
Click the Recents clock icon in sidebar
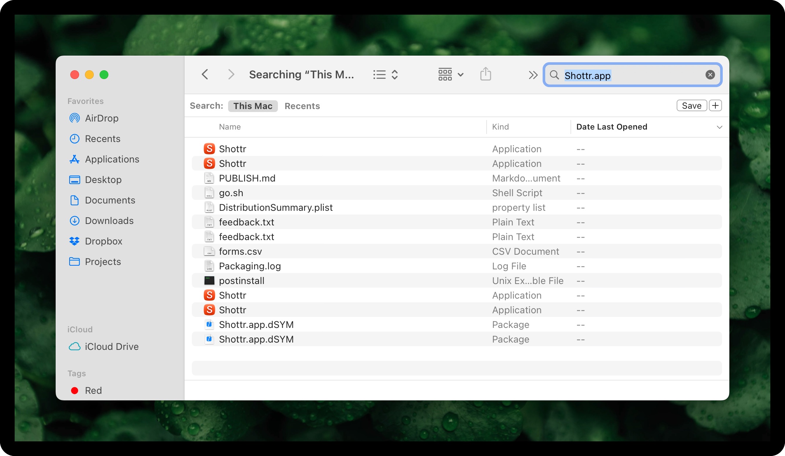(x=75, y=139)
